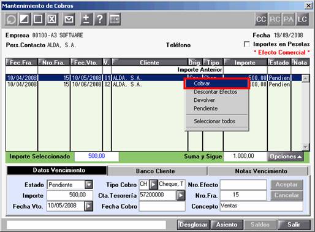Click the Importe Seleccionado value field
The width and height of the screenshot is (315, 232).
tap(97, 157)
